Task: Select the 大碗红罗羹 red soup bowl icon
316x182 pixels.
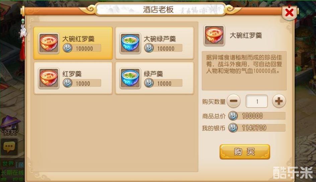Action: pyautogui.click(x=49, y=43)
